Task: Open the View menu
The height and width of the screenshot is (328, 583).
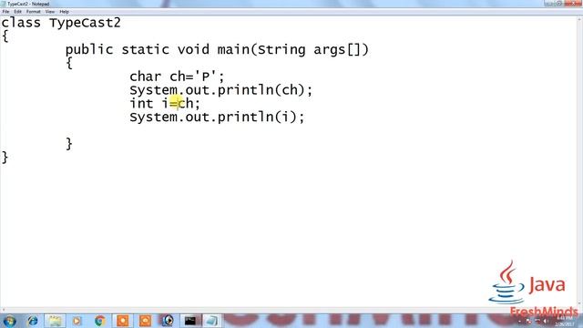Action: (50, 12)
